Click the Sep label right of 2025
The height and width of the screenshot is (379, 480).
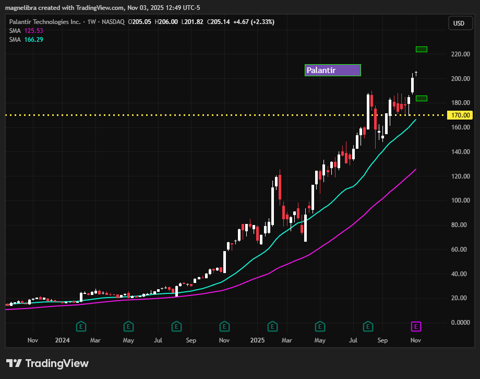[x=382, y=340]
